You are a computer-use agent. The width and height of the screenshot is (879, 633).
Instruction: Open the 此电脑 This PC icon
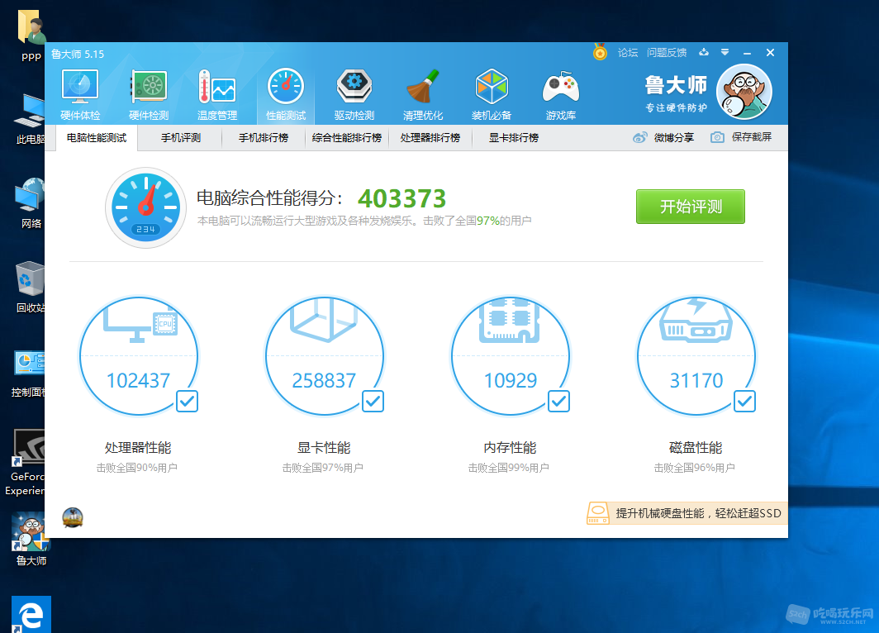pos(30,119)
